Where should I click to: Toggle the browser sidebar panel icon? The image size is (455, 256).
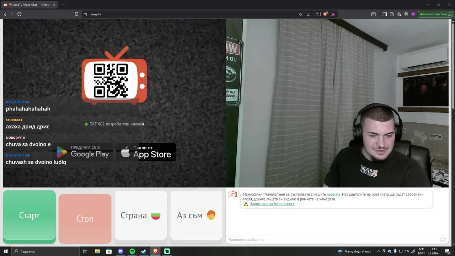pos(385,14)
